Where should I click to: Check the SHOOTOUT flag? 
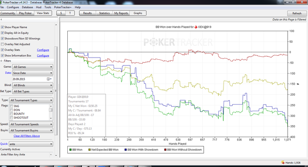click(x=11, y=118)
